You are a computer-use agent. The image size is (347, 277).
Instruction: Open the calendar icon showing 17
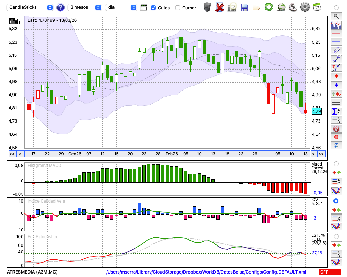[317, 7]
